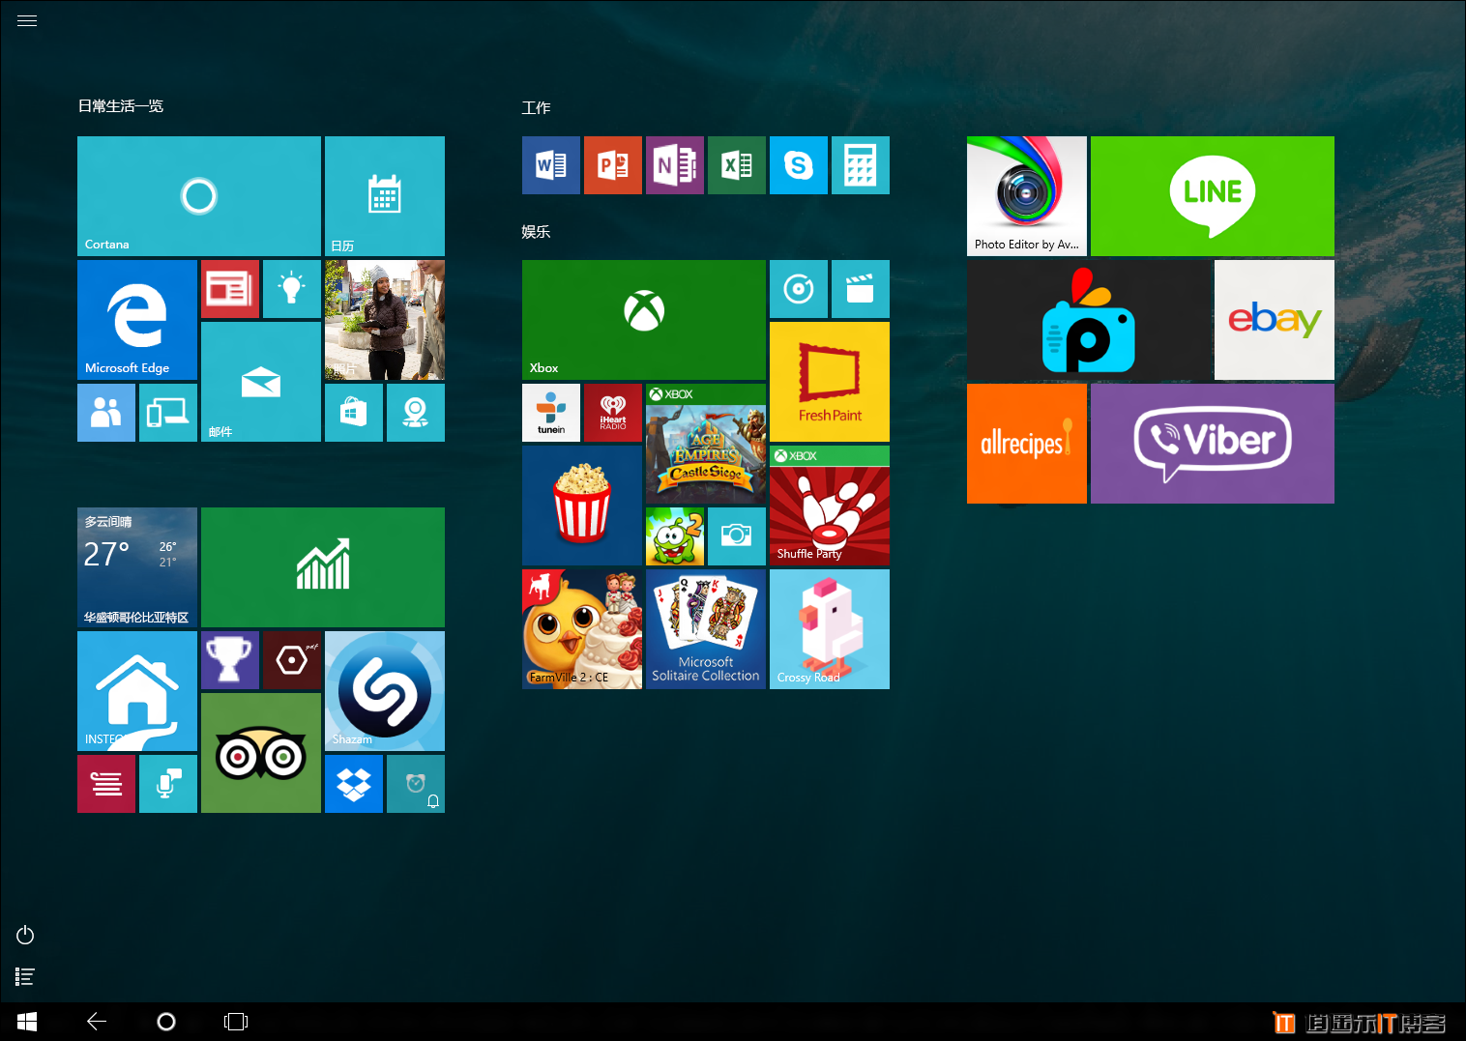The height and width of the screenshot is (1041, 1466).
Task: Open the Phone Companion tile
Action: point(168,413)
